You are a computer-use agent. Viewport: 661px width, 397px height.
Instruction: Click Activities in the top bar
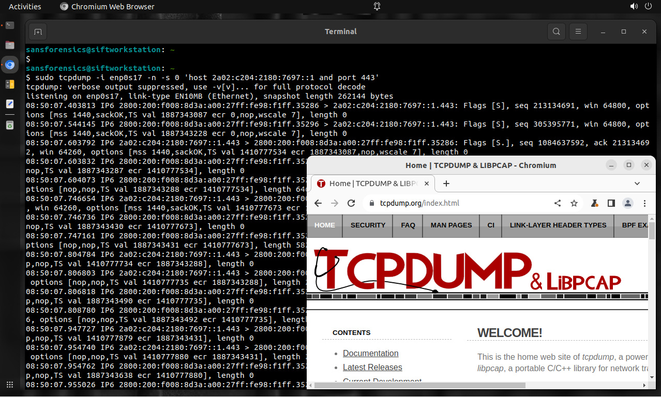coord(25,7)
